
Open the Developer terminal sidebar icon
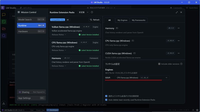(4, 22)
